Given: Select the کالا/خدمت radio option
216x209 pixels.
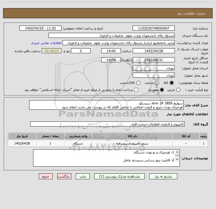Looking at the screenshot, I should (x=138, y=83).
